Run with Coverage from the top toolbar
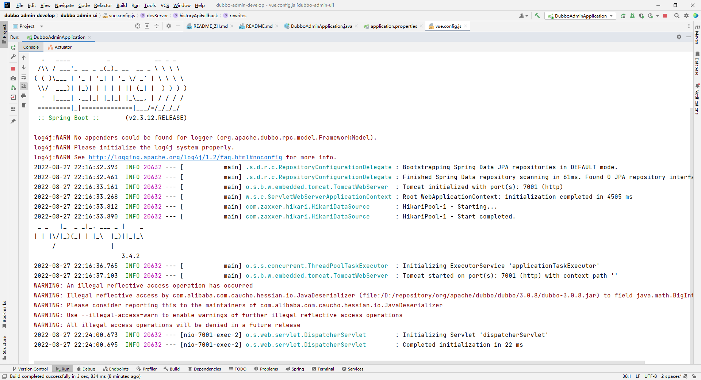Viewport: 701px width, 380px height. pyautogui.click(x=641, y=16)
